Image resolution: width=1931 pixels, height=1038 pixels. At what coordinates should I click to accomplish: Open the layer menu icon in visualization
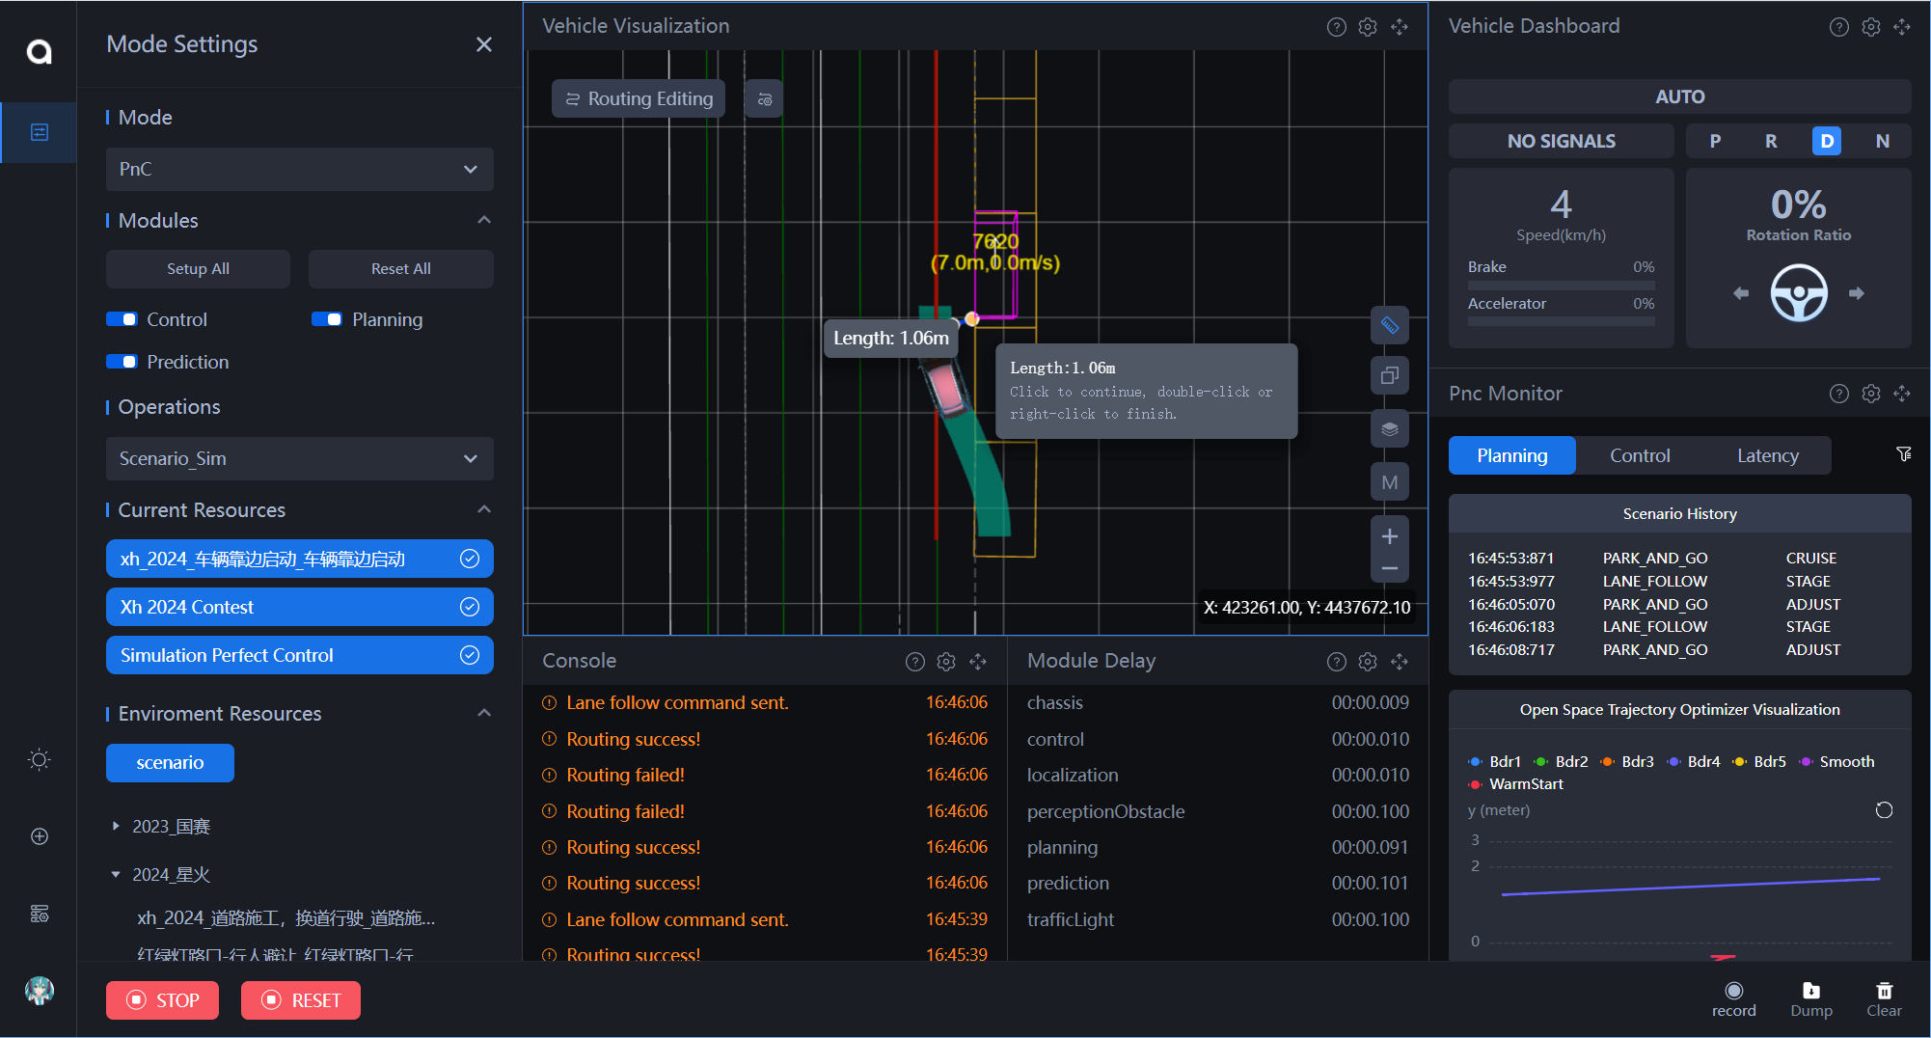(1389, 429)
